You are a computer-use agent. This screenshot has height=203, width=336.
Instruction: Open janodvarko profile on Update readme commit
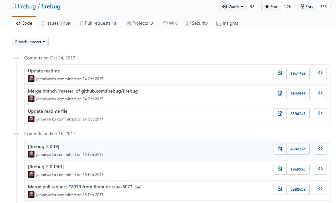(46, 79)
